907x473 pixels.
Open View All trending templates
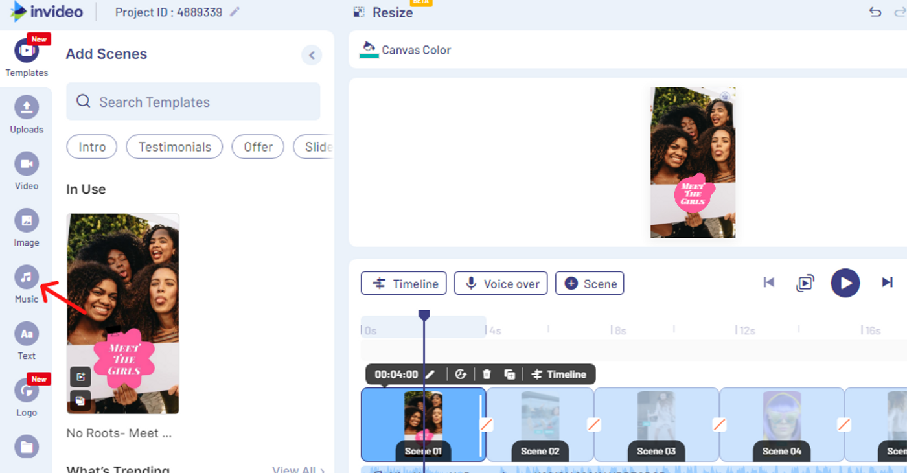[x=299, y=469]
